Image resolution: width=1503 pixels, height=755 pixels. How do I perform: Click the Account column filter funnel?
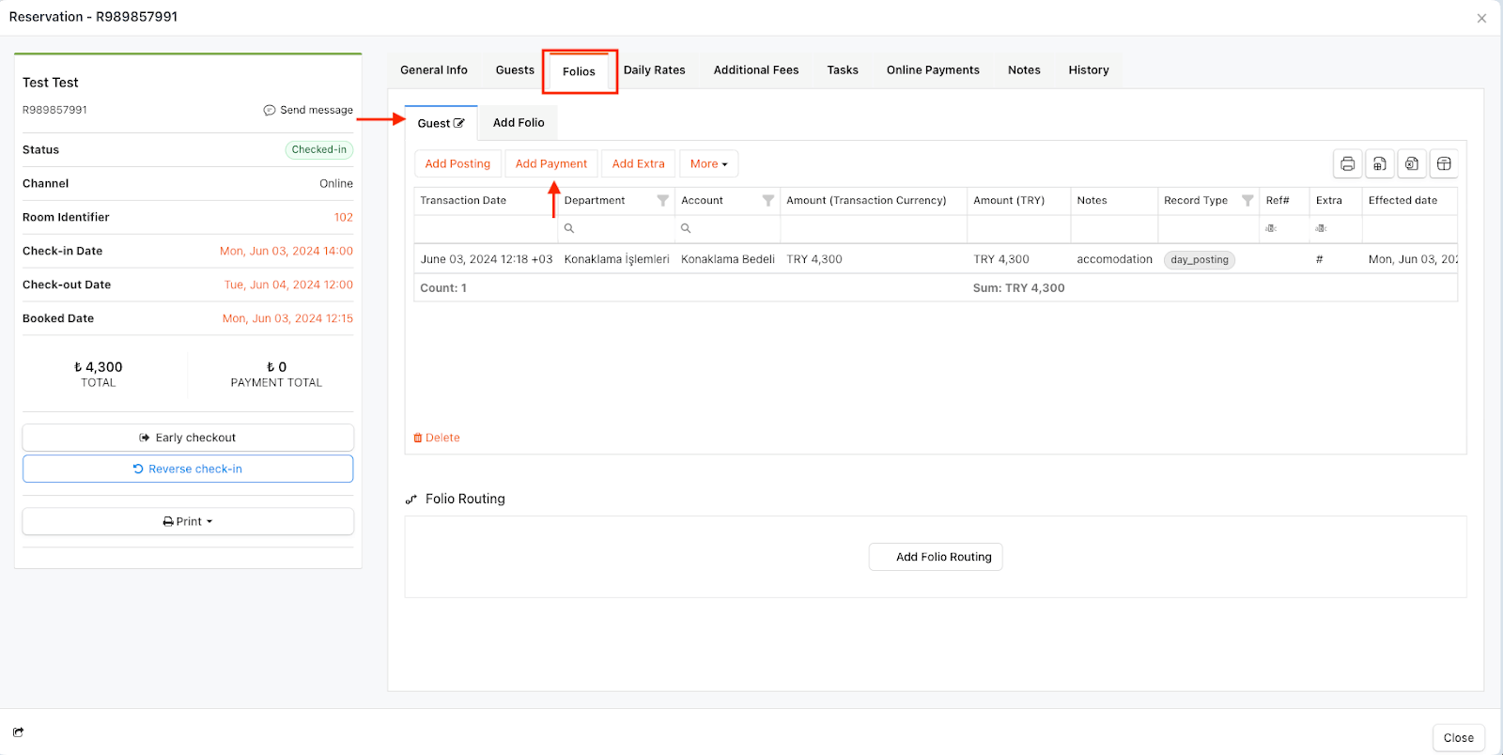pos(767,201)
